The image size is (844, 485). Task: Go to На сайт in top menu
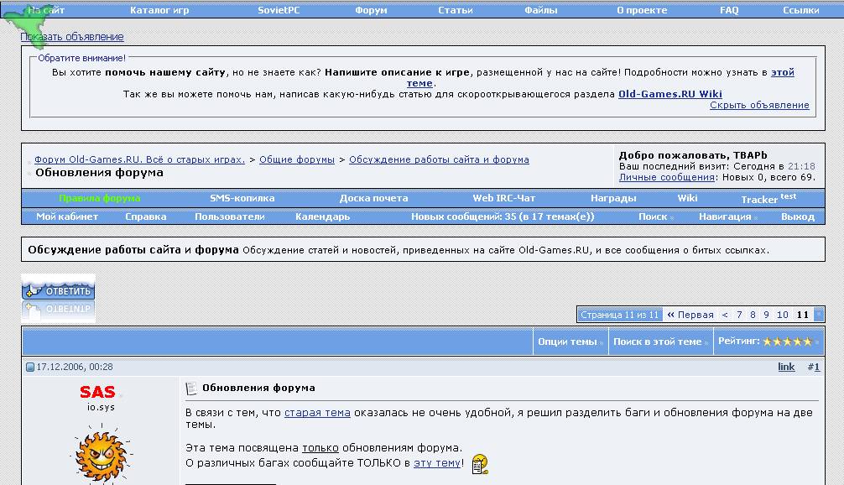(x=46, y=10)
